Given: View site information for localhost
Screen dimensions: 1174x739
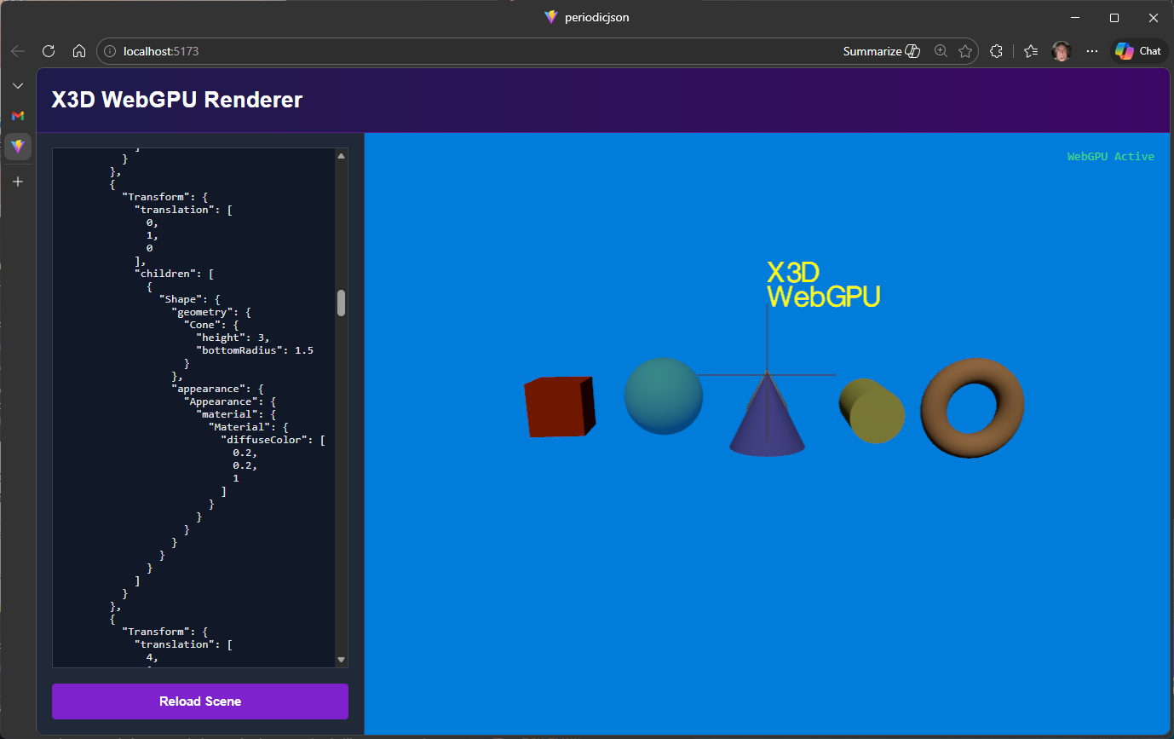Looking at the screenshot, I should click(110, 51).
